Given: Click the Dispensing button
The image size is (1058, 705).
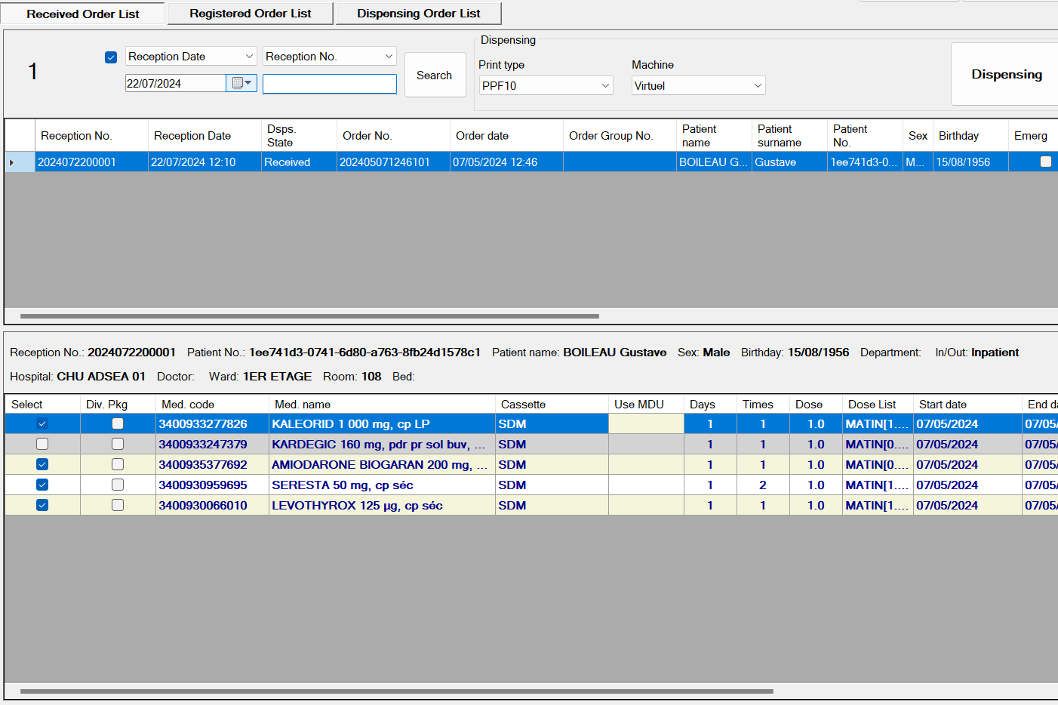Looking at the screenshot, I should click(1006, 74).
